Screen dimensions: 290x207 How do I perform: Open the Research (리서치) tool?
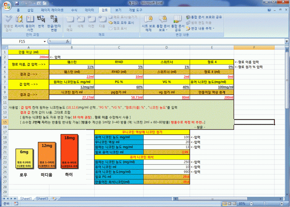point(19,22)
